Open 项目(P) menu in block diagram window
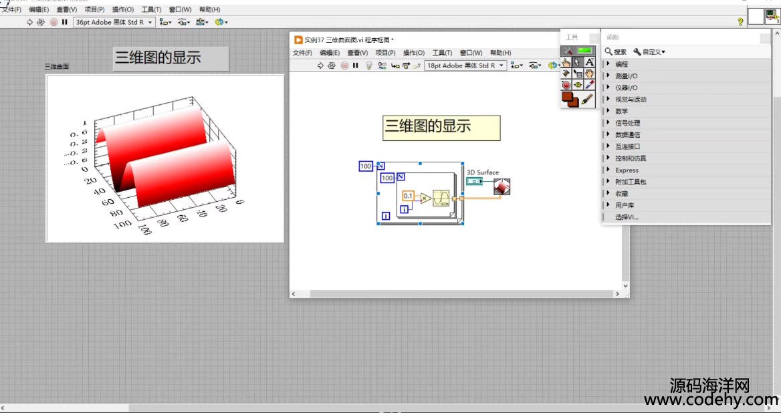 coord(386,53)
